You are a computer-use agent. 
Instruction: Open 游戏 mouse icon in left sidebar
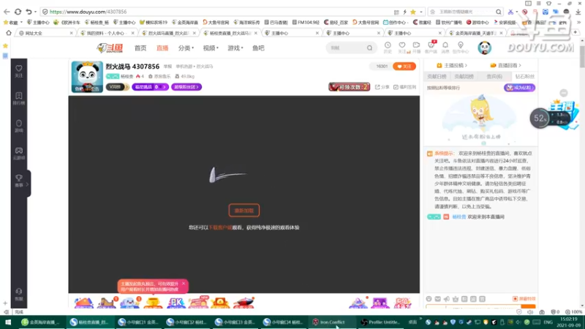(19, 126)
